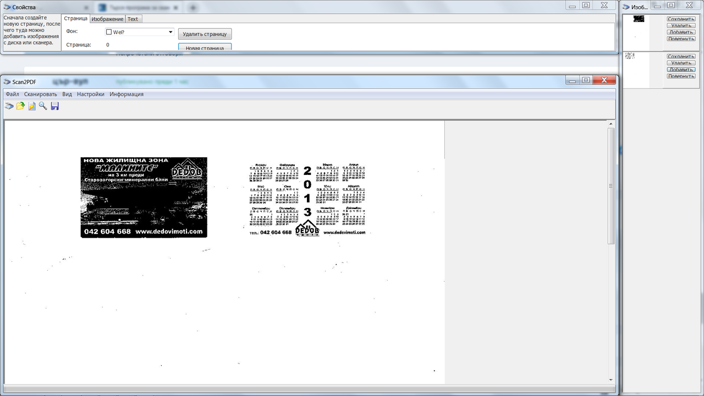Maximize the Scan2PDF window
The image size is (704, 396).
[x=586, y=80]
